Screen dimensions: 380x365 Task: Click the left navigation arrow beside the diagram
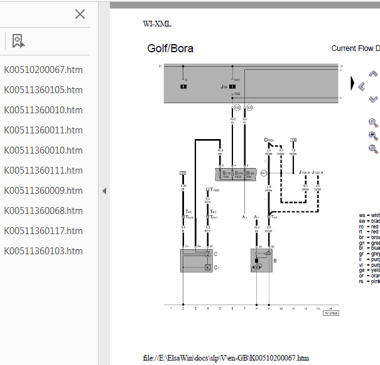(x=362, y=87)
